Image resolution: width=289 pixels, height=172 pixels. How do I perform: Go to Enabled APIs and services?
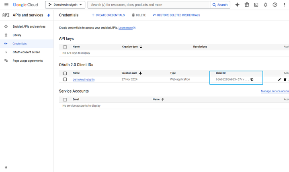pos(29,26)
